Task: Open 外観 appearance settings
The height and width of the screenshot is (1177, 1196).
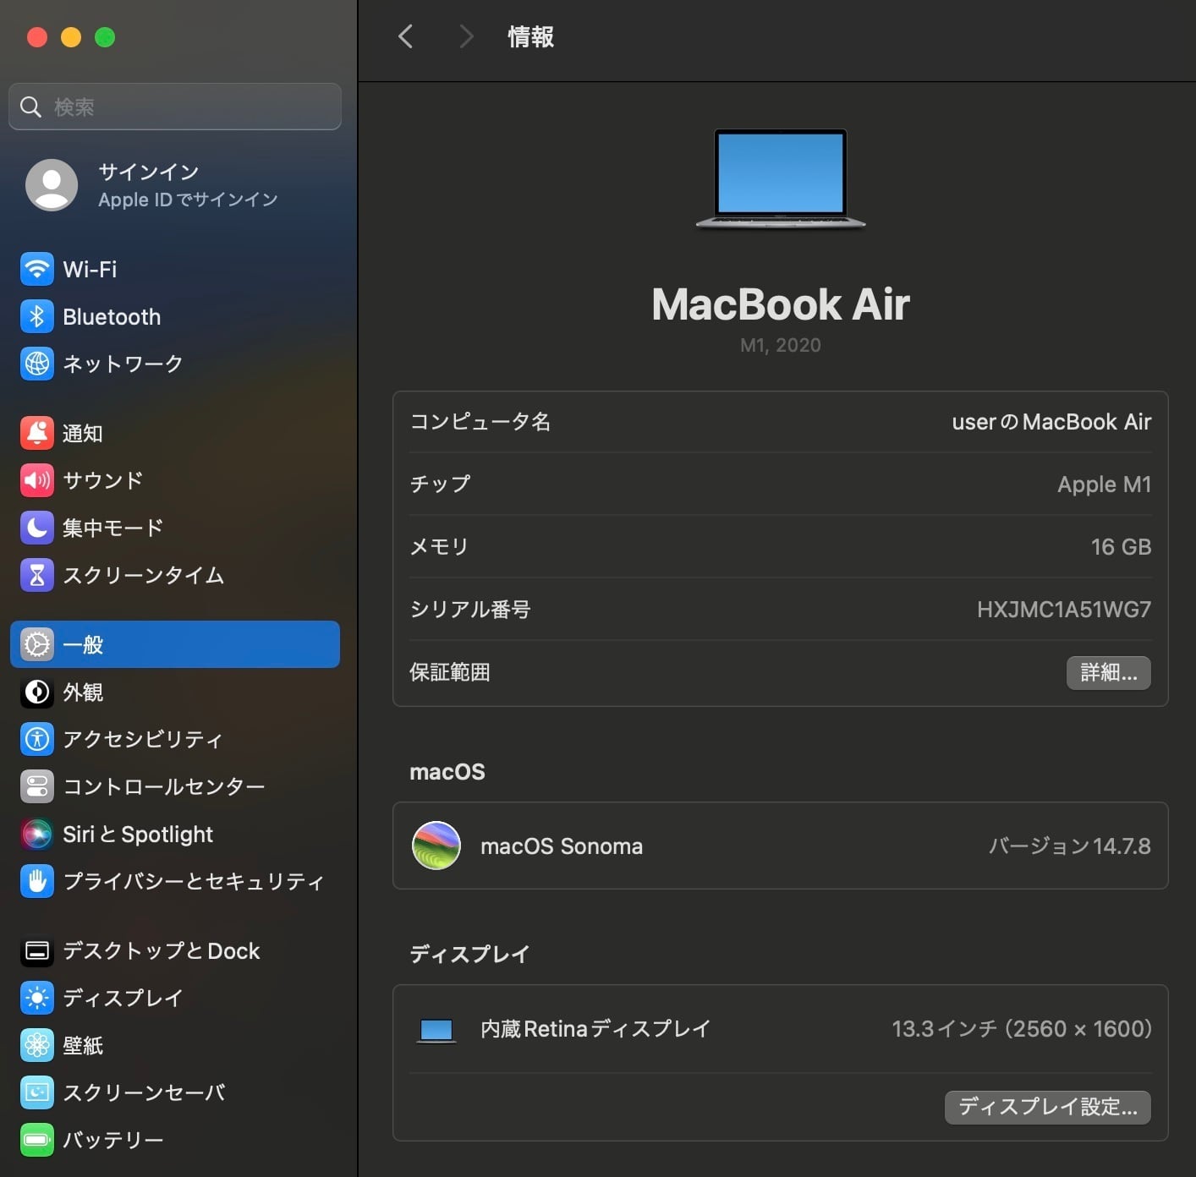Action: pyautogui.click(x=83, y=693)
